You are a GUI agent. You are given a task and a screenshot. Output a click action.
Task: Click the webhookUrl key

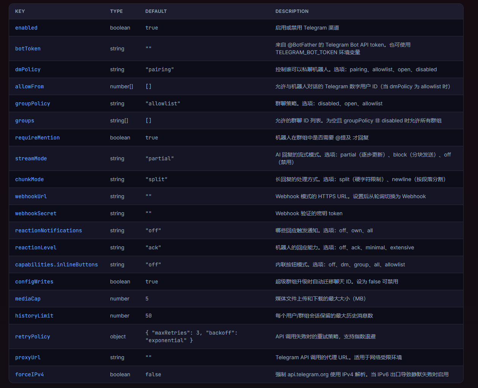pyautogui.click(x=31, y=196)
